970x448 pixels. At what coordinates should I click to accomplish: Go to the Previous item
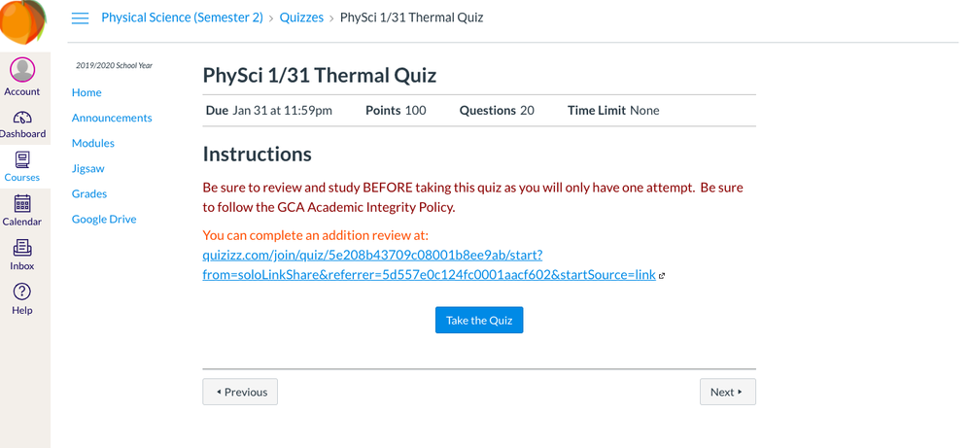pyautogui.click(x=240, y=392)
